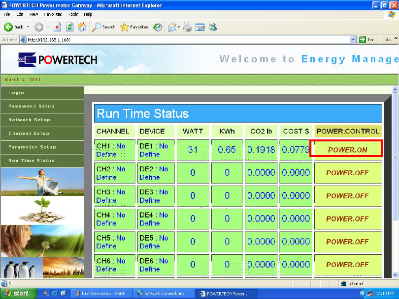
Task: Open Parameter Setup in the sidebar
Action: pos(42,147)
